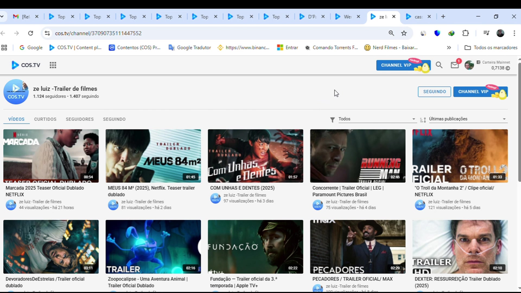This screenshot has height=293, width=521.
Task: Click the CHANNEL VIP button in header
Action: 403,65
